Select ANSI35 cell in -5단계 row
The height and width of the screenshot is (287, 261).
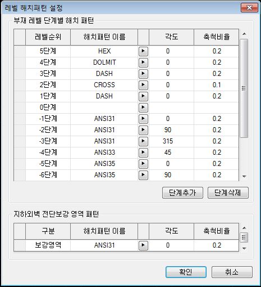point(104,164)
